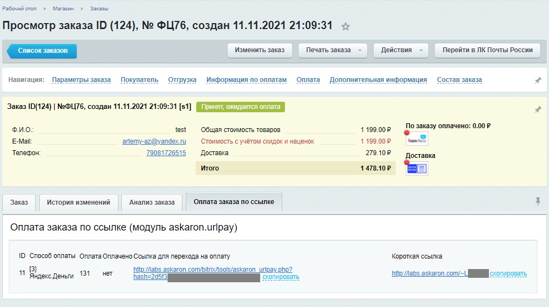Select the Заказ tab
Image resolution: width=549 pixels, height=307 pixels.
(x=19, y=202)
